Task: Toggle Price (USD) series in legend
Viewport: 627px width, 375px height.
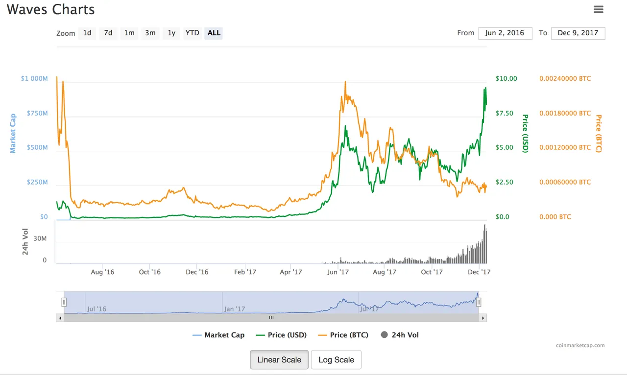Action: 281,335
